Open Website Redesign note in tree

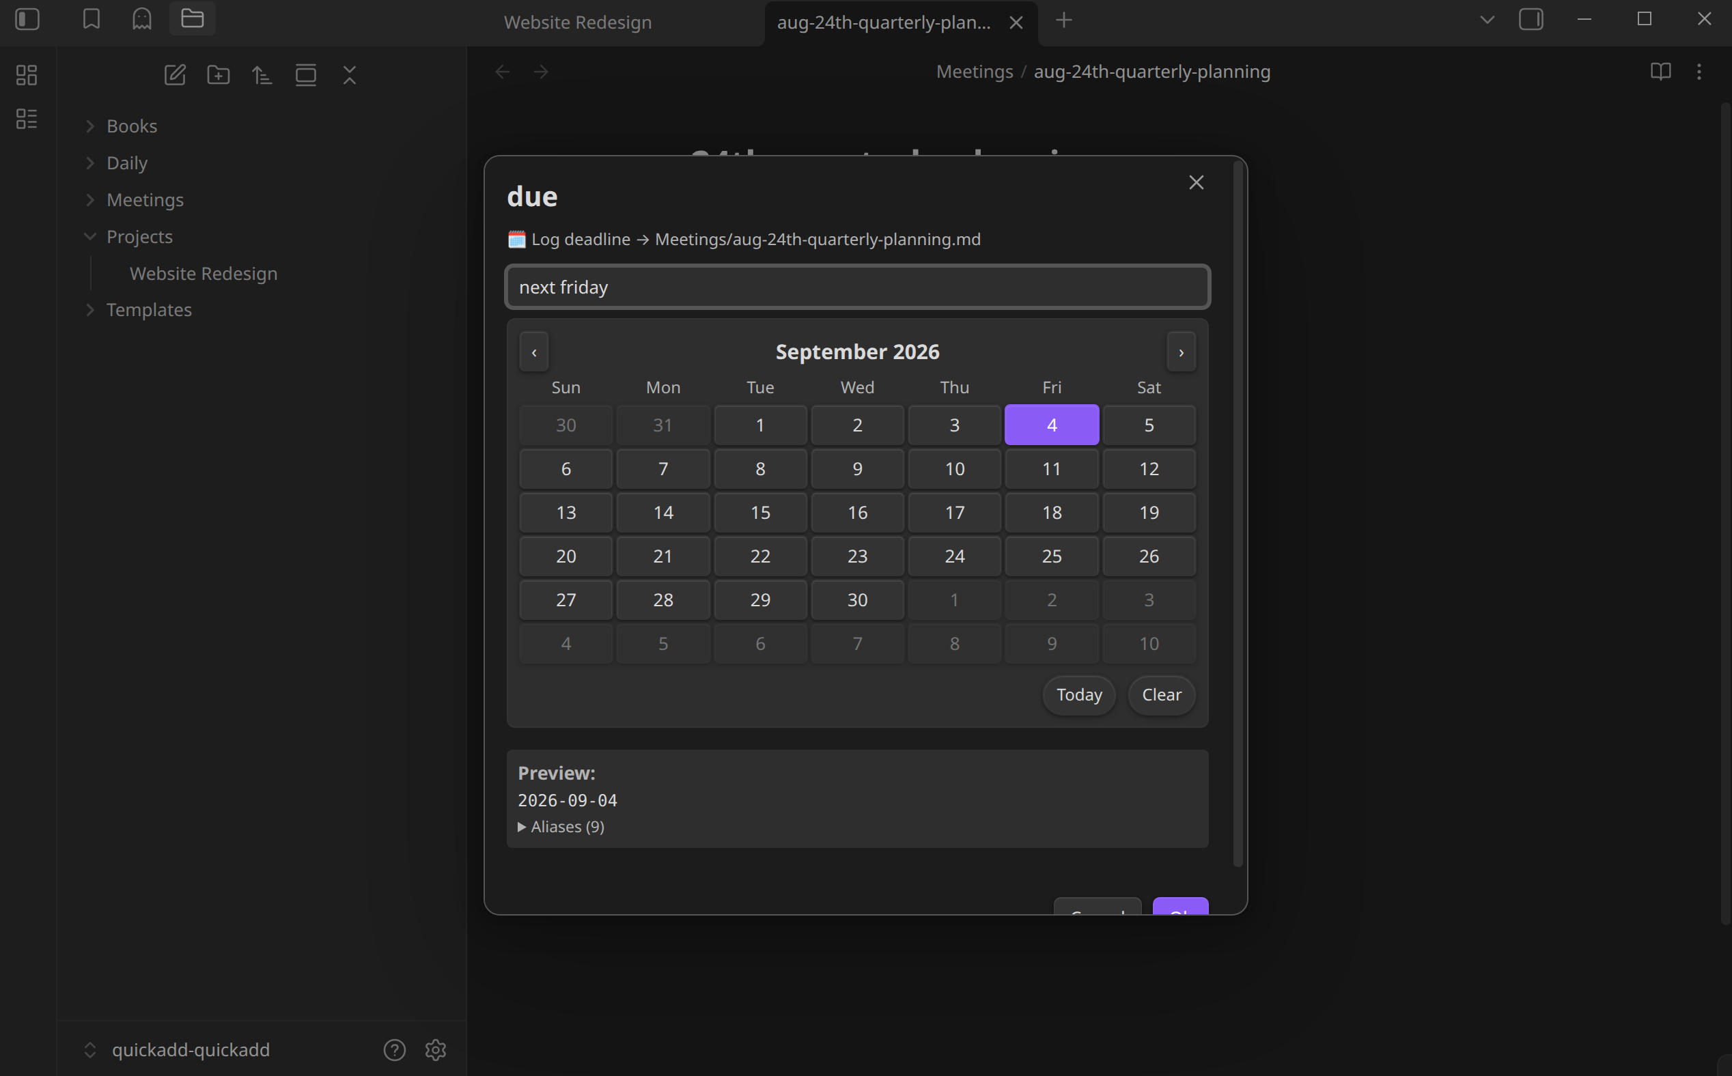point(204,273)
